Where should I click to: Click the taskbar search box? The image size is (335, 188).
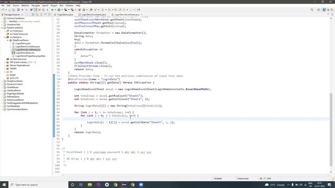click(38, 184)
